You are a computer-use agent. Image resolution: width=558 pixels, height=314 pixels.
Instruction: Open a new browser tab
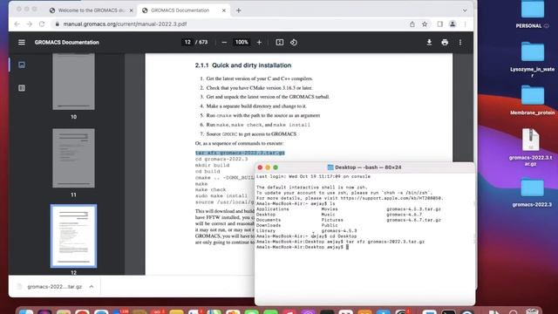238,10
